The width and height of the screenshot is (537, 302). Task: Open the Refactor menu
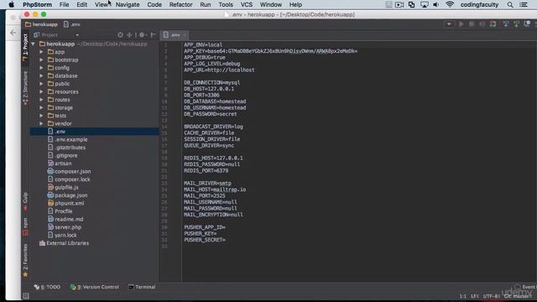click(180, 4)
